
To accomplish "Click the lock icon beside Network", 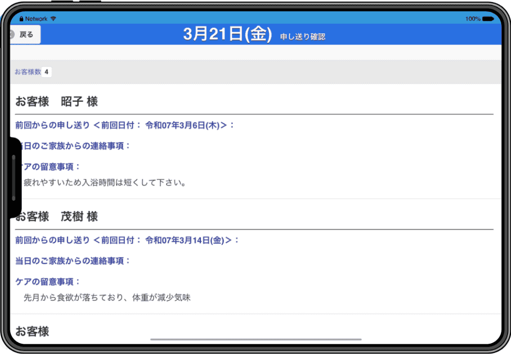I will tap(22, 19).
